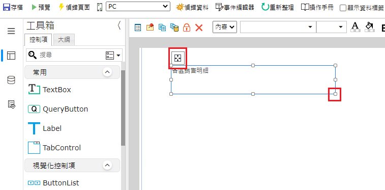Image resolution: width=385 pixels, height=190 pixels.
Task: Click the 重新整理 refresh button
Action: 278,7
